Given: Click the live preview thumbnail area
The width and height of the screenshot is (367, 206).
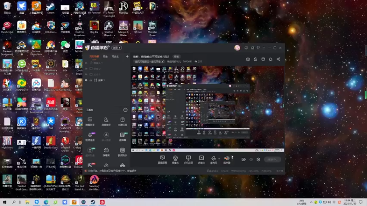Looking at the screenshot, I should coord(208,109).
